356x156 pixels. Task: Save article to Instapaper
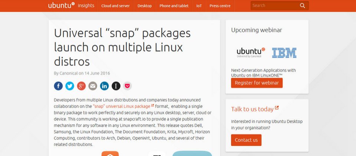(116, 86)
